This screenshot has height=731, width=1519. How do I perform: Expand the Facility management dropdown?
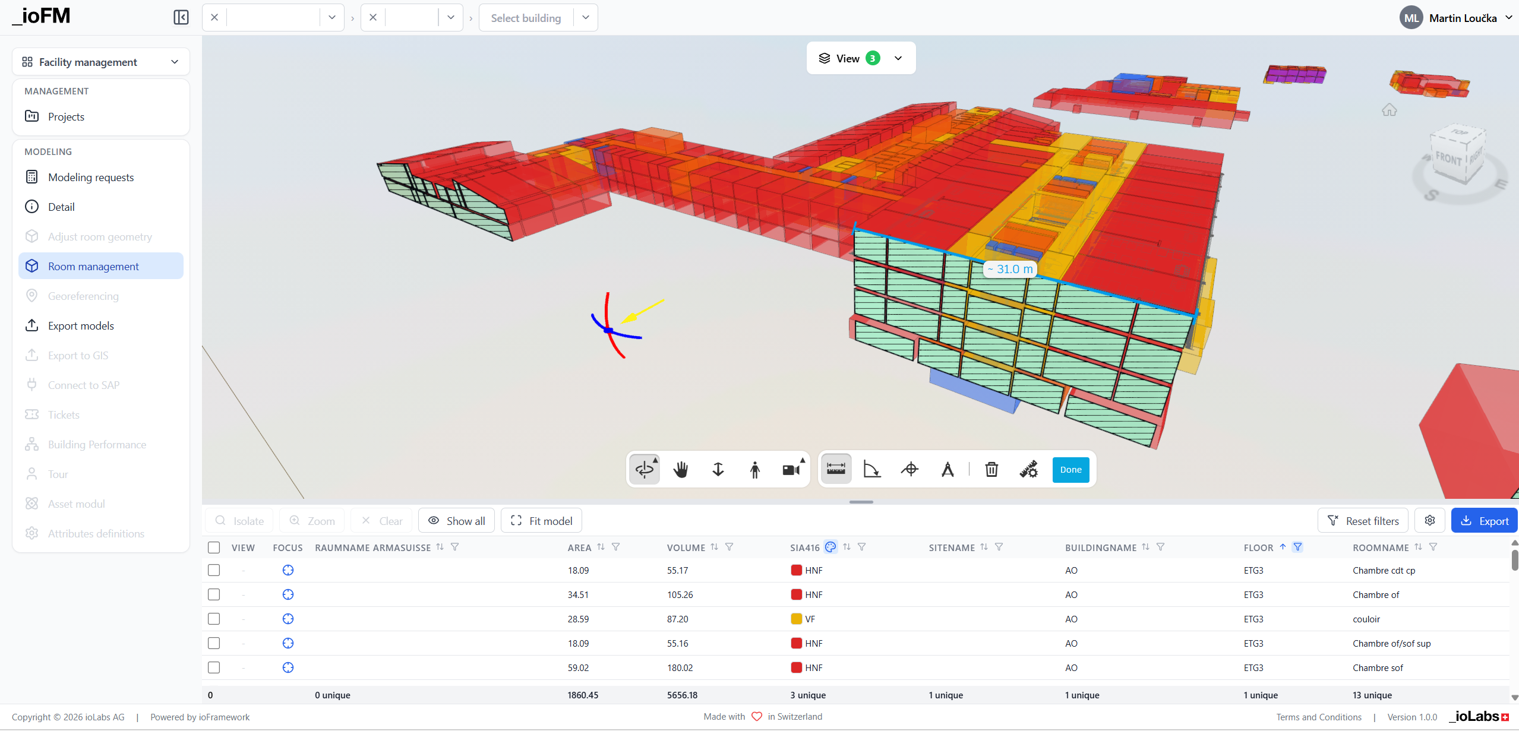[100, 62]
